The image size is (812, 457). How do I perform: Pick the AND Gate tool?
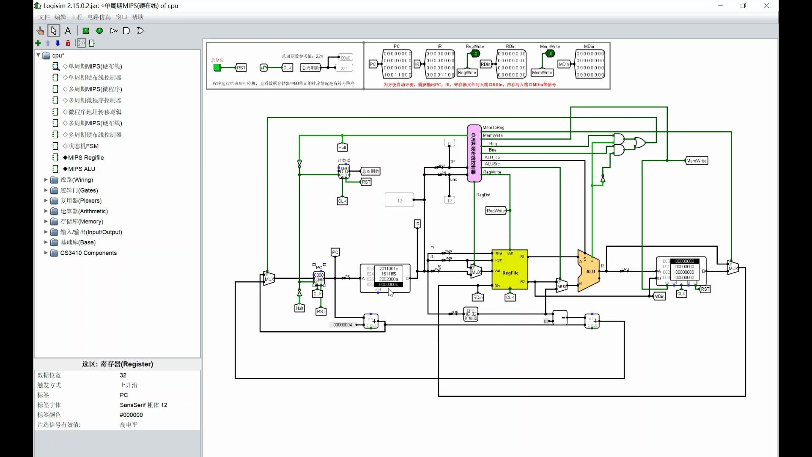126,30
